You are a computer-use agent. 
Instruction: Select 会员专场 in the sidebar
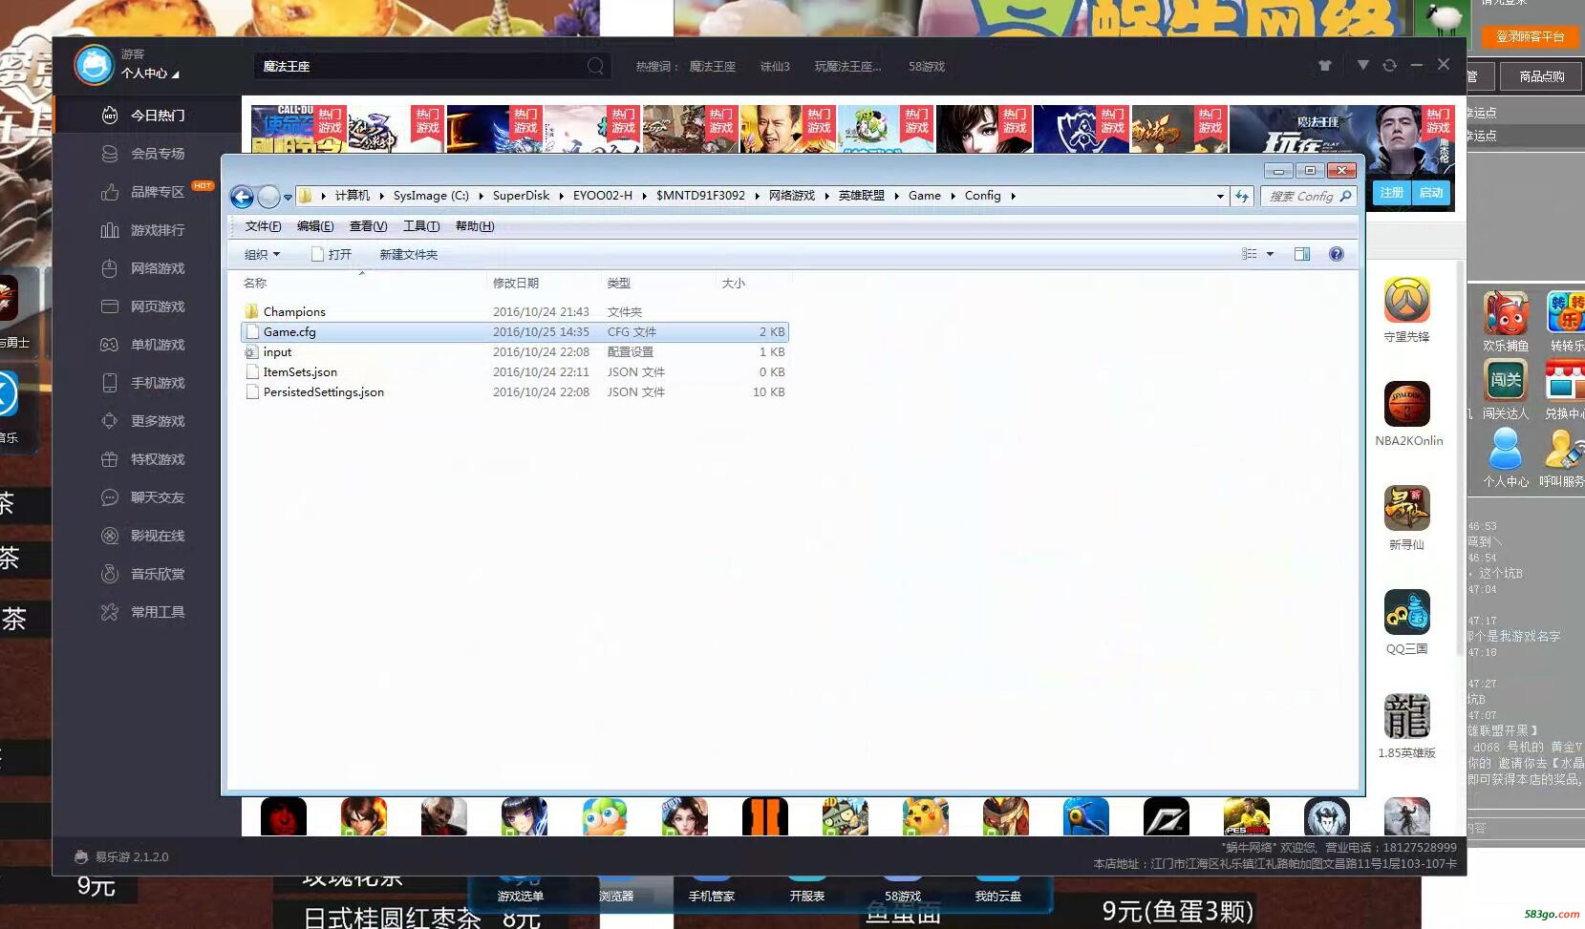pos(148,153)
